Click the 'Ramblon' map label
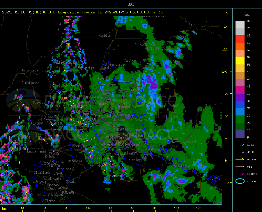This screenshot has height=212, width=262. coord(105,36)
